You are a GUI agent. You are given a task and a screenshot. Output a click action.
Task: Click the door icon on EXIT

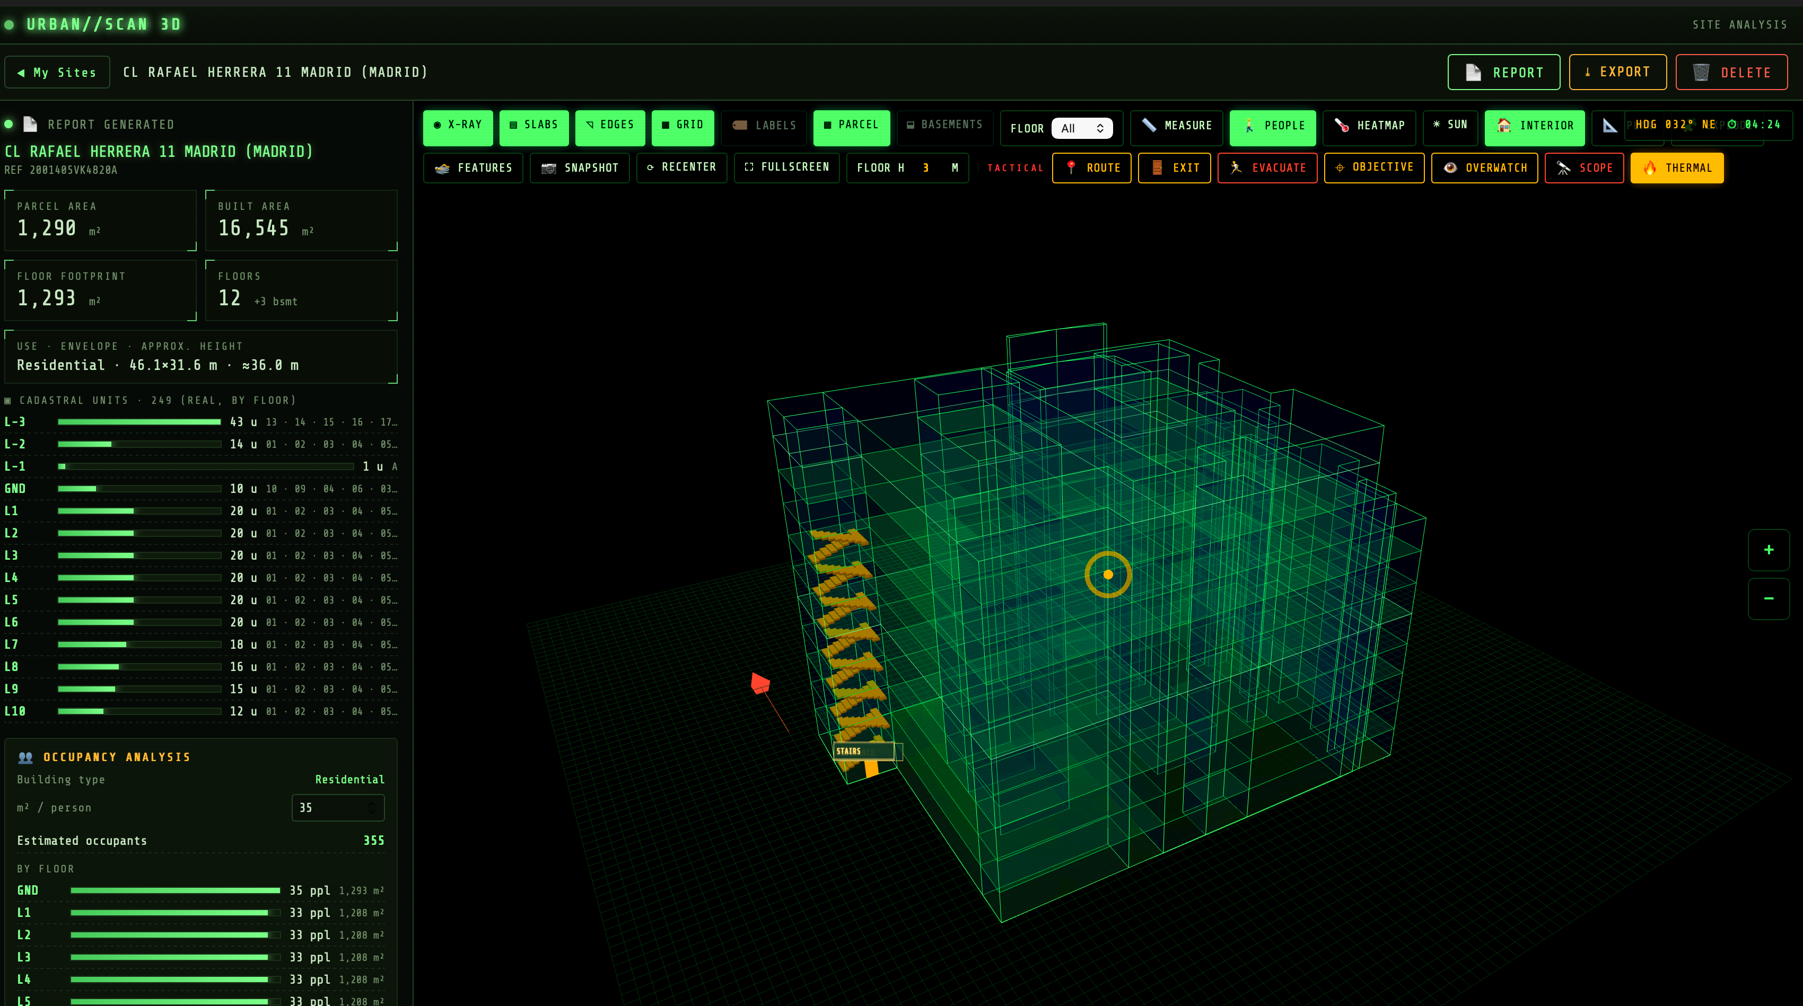(1157, 168)
